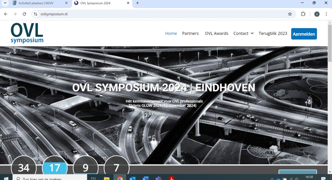
Task: Open Word from the taskbar
Action: click(x=146, y=178)
